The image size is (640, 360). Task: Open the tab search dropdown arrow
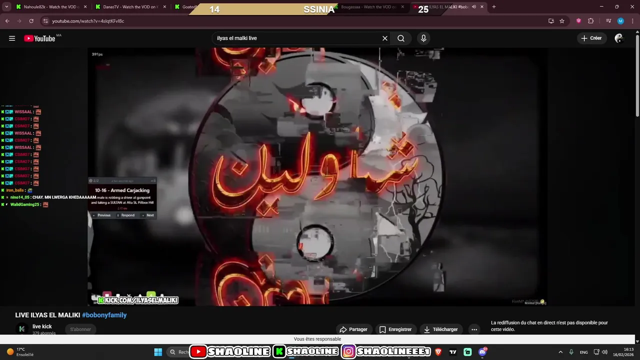click(7, 7)
